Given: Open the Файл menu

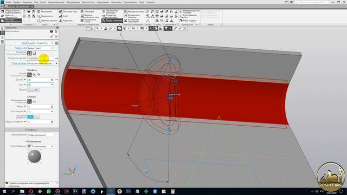Looking at the screenshot, I should click(x=9, y=2).
